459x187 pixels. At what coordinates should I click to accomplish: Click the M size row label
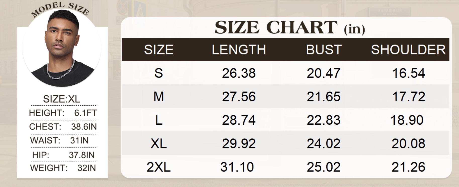point(159,97)
